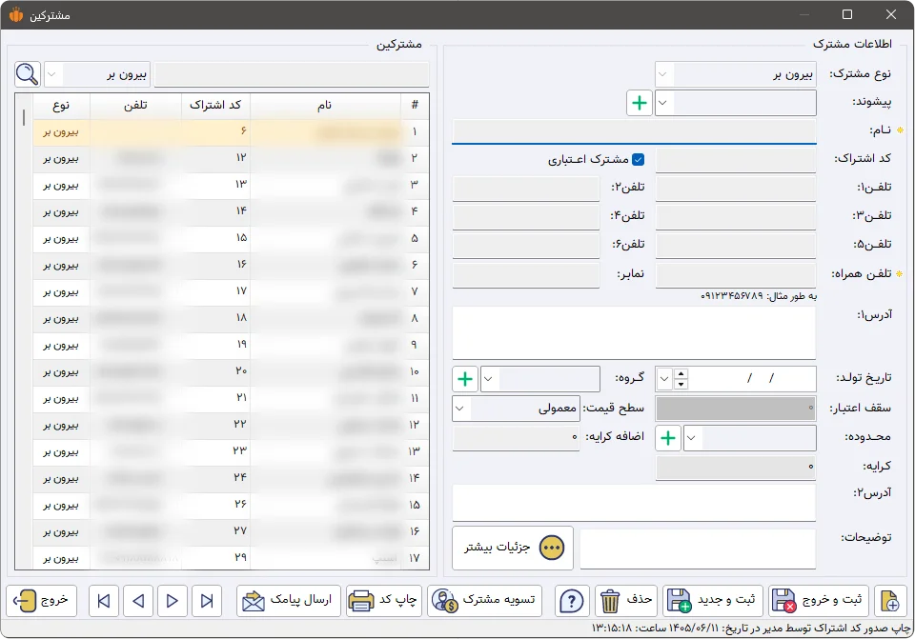Image resolution: width=915 pixels, height=639 pixels.
Task: Click the search text box above list
Action: [x=292, y=74]
